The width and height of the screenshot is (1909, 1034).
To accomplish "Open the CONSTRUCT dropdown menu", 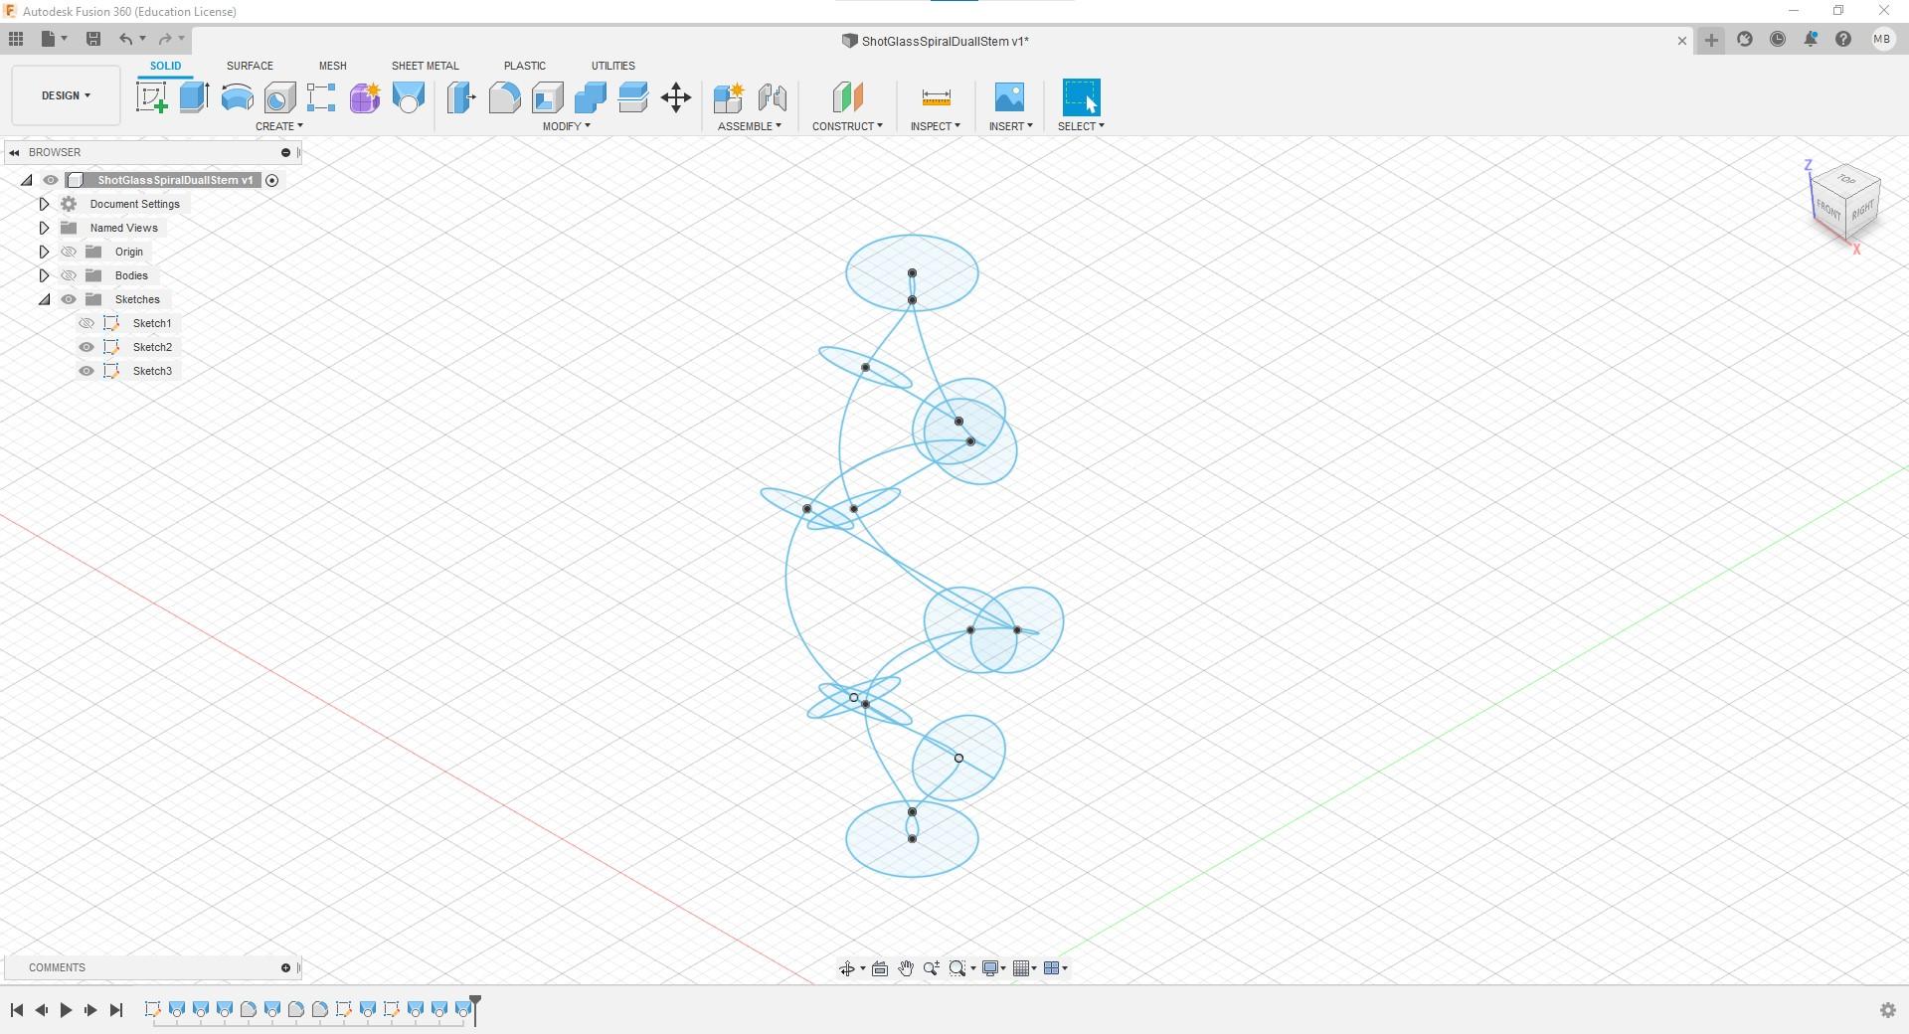I will pos(847,126).
